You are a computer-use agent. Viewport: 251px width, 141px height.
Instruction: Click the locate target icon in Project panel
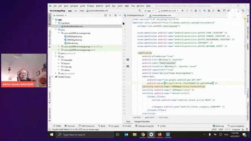(x=105, y=15)
